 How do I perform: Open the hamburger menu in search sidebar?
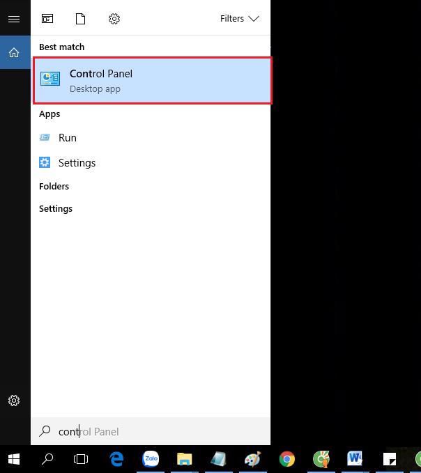[x=14, y=19]
